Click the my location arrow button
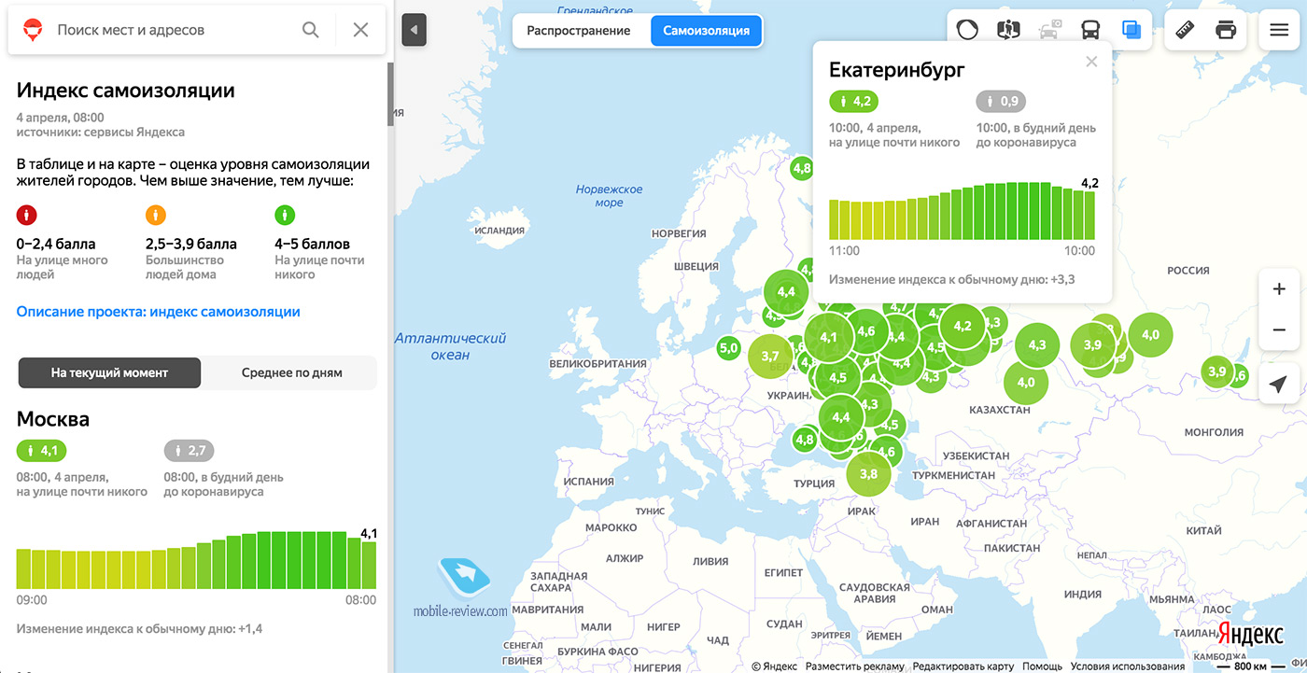The height and width of the screenshot is (673, 1307). [1279, 384]
